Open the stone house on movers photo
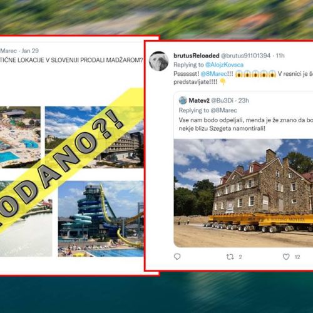This screenshot has height=313, width=313. (x=244, y=193)
